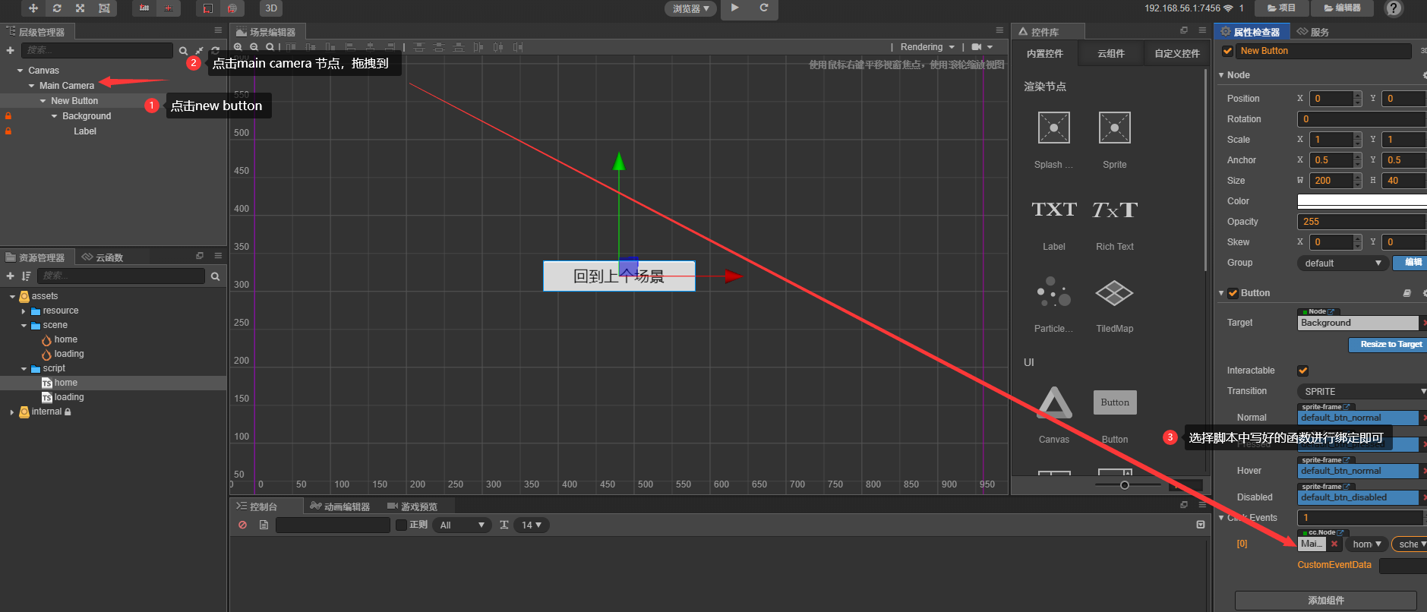Click zoom out icon in scene editor
Viewport: 1427px width, 612px height.
(x=254, y=47)
